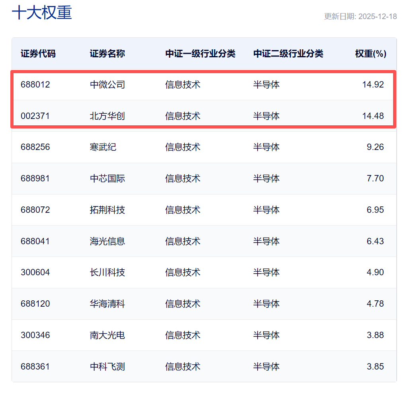This screenshot has height=393, width=411.
Task: Select the 拓荆科技 security name
Action: pos(107,210)
